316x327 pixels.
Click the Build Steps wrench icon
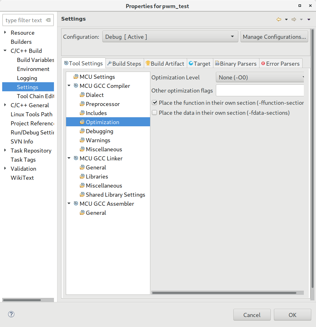[x=109, y=63]
